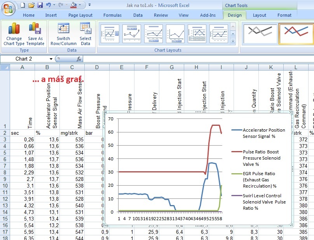314x240 pixels.
Task: Click Change Chart Type
Action: (x=14, y=34)
